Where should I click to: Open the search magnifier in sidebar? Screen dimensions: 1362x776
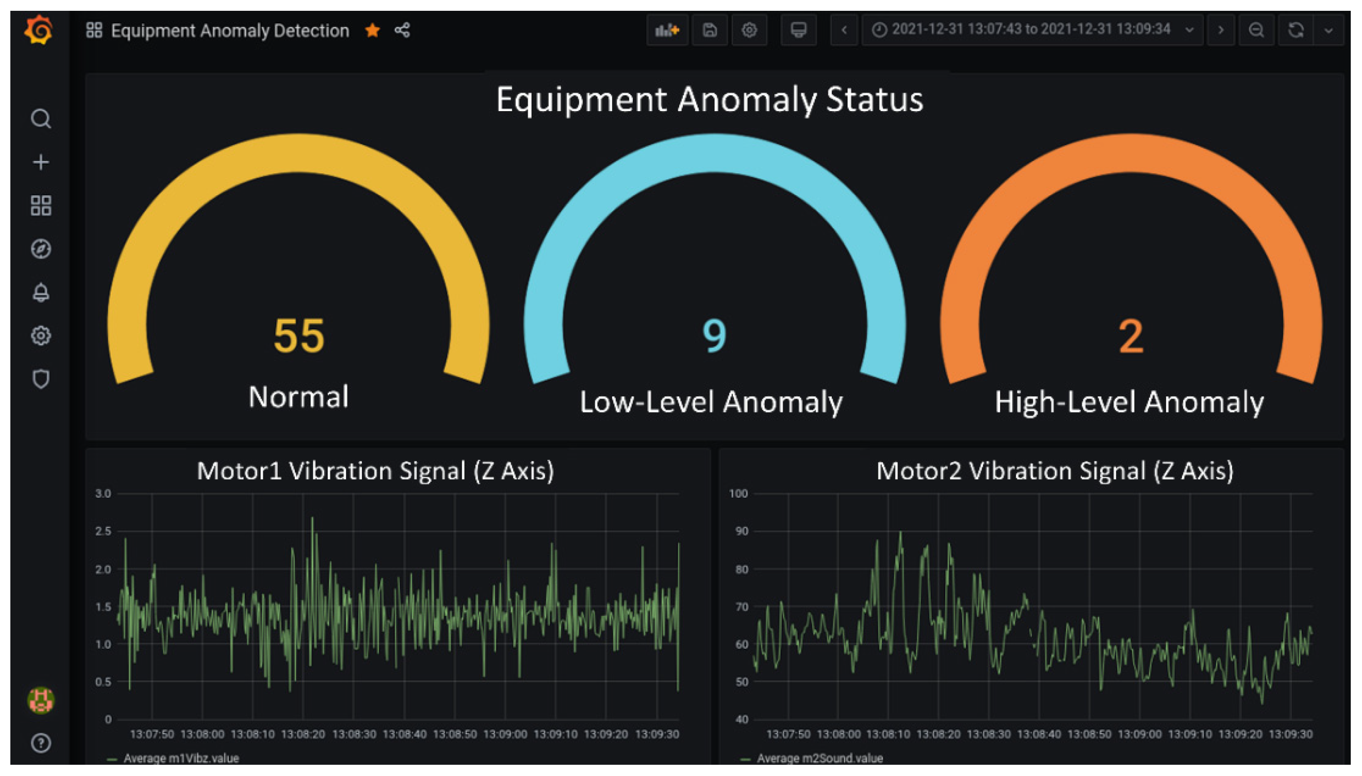[41, 119]
